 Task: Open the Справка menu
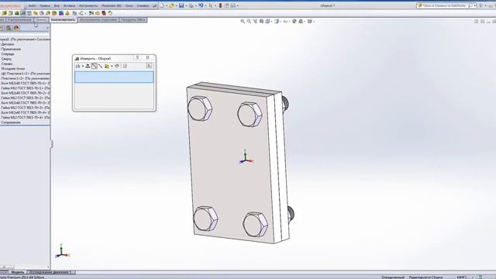click(x=143, y=5)
